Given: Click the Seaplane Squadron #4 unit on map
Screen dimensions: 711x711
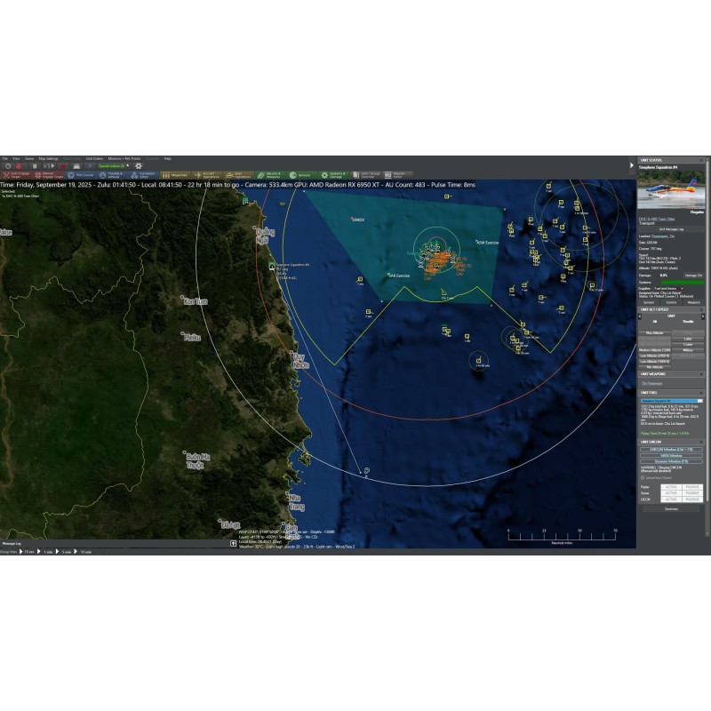Looking at the screenshot, I should 272,267.
